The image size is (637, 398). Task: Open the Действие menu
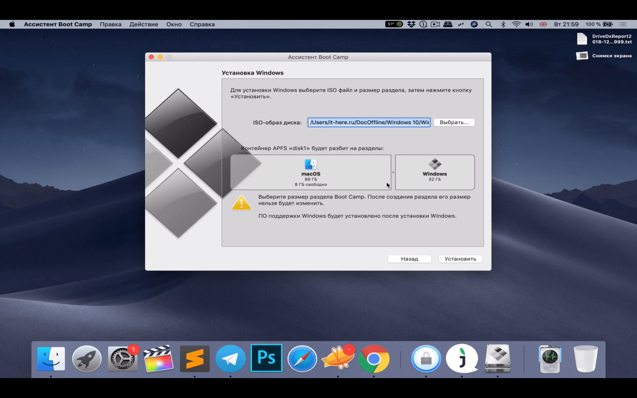pyautogui.click(x=144, y=24)
